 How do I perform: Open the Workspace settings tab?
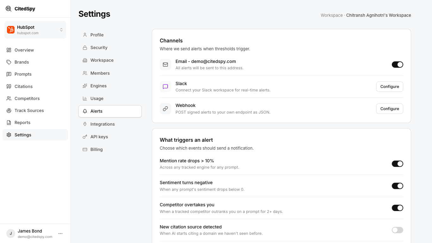(x=110, y=60)
